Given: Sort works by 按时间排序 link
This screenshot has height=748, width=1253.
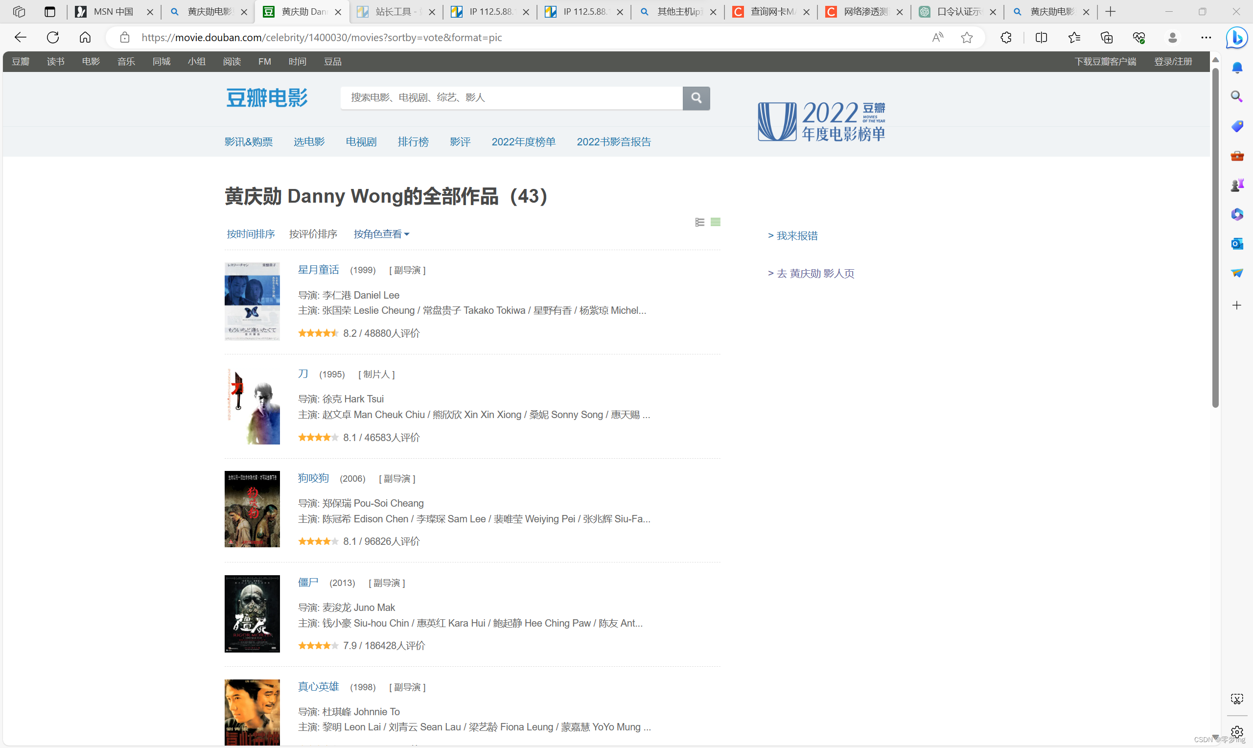Looking at the screenshot, I should pos(251,234).
